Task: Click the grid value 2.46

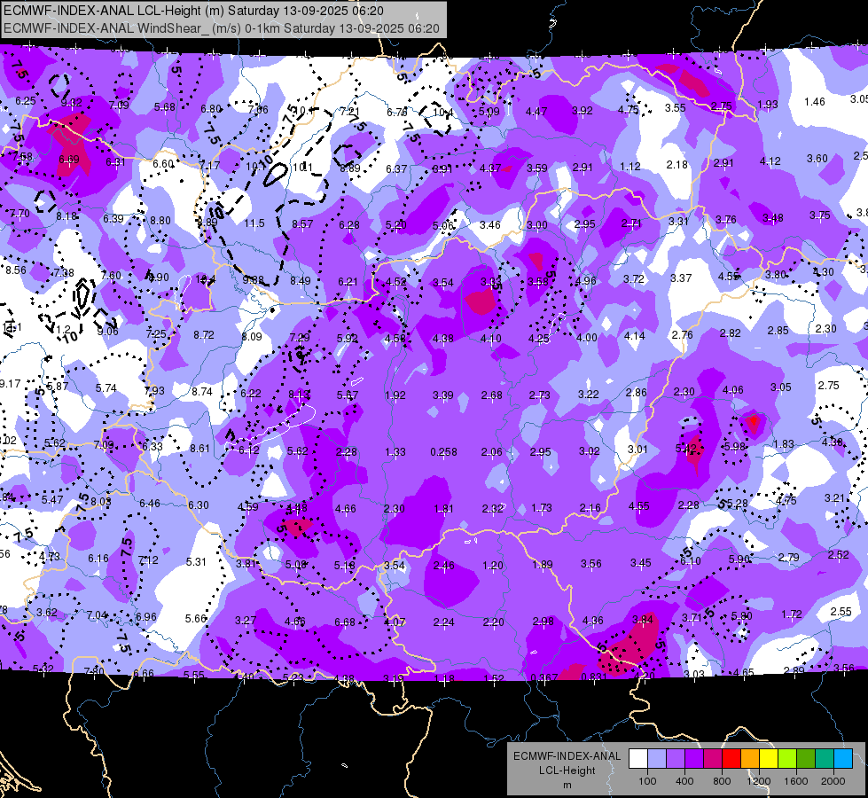Action: [444, 566]
